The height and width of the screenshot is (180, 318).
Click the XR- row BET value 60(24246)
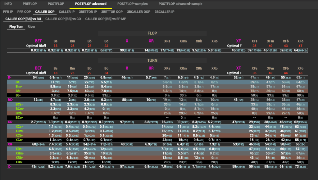(38, 144)
